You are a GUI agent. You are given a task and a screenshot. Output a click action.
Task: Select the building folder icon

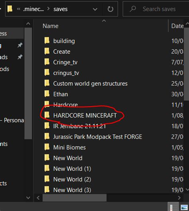click(x=47, y=41)
